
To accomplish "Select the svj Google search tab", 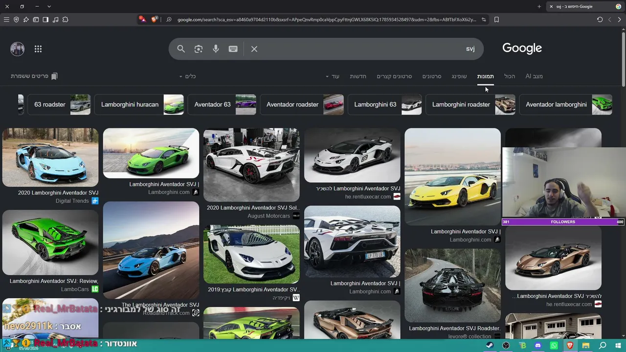I will (584, 6).
